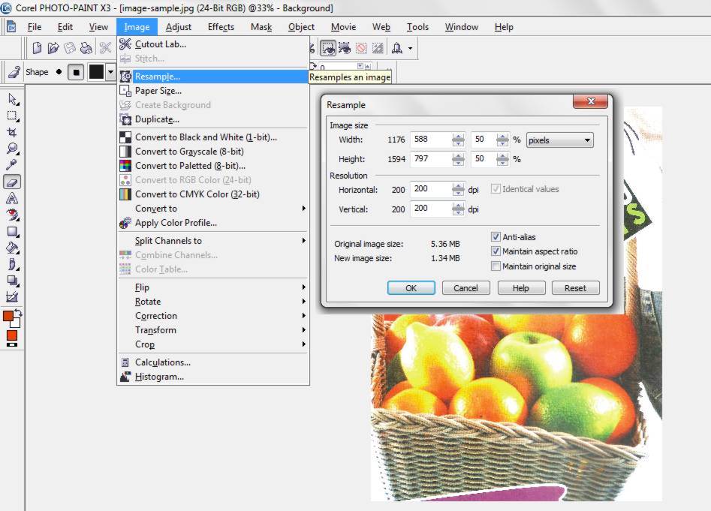Enable the Anti-alias checkbox

coord(496,236)
